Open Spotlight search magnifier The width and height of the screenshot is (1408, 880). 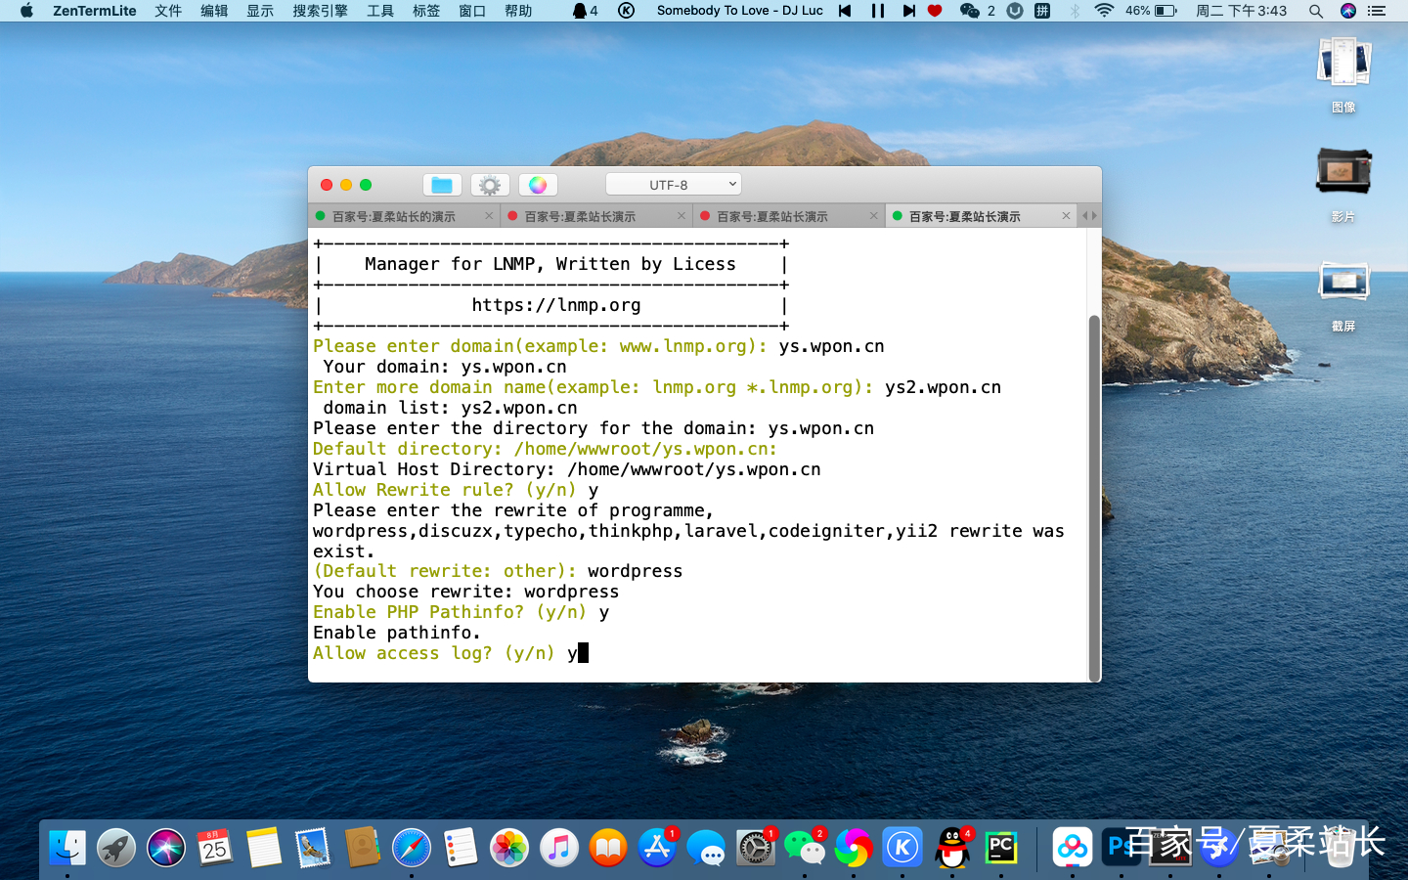[1316, 11]
